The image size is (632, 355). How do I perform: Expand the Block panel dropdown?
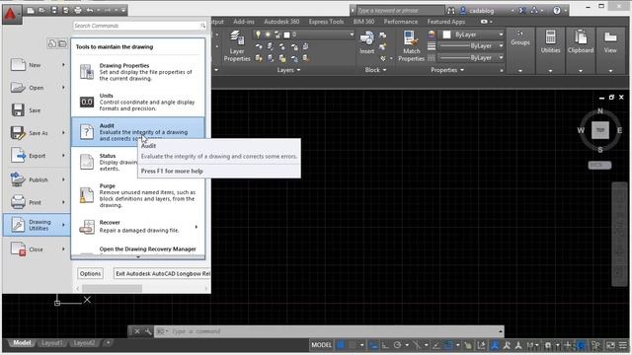tap(384, 70)
